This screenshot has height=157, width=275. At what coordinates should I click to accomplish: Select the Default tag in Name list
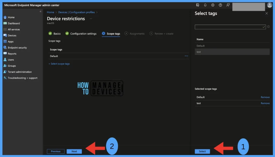tap(232, 46)
